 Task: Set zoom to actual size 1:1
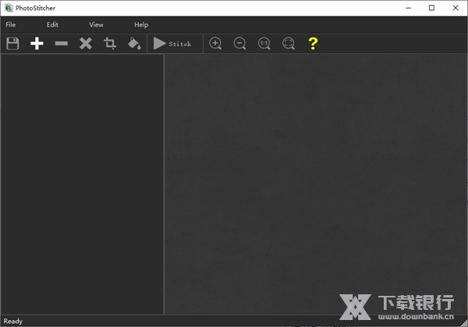[264, 44]
